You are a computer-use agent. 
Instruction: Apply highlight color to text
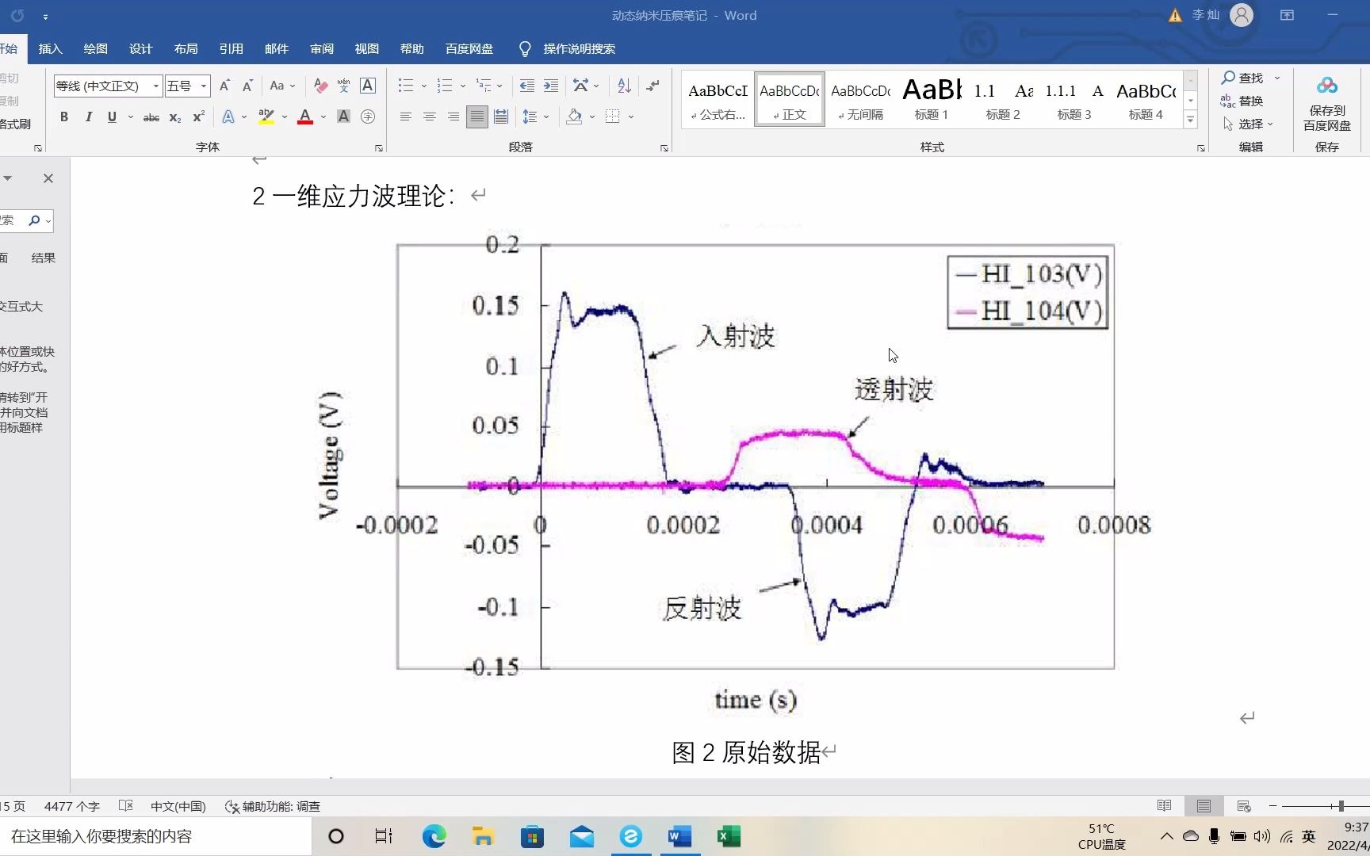(x=267, y=117)
